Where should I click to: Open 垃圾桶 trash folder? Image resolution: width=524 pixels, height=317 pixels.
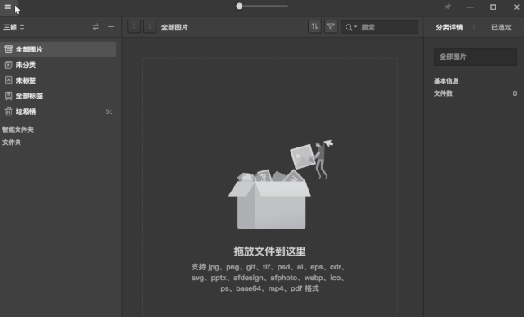point(58,111)
